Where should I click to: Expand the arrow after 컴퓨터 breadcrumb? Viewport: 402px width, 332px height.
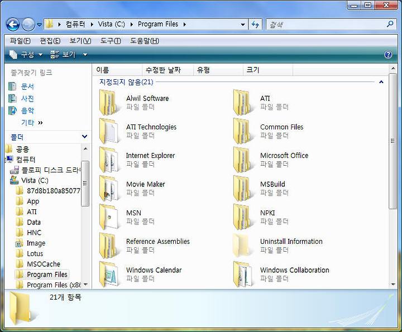coord(92,25)
